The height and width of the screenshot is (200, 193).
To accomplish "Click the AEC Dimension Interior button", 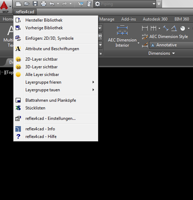I will (x=122, y=36).
